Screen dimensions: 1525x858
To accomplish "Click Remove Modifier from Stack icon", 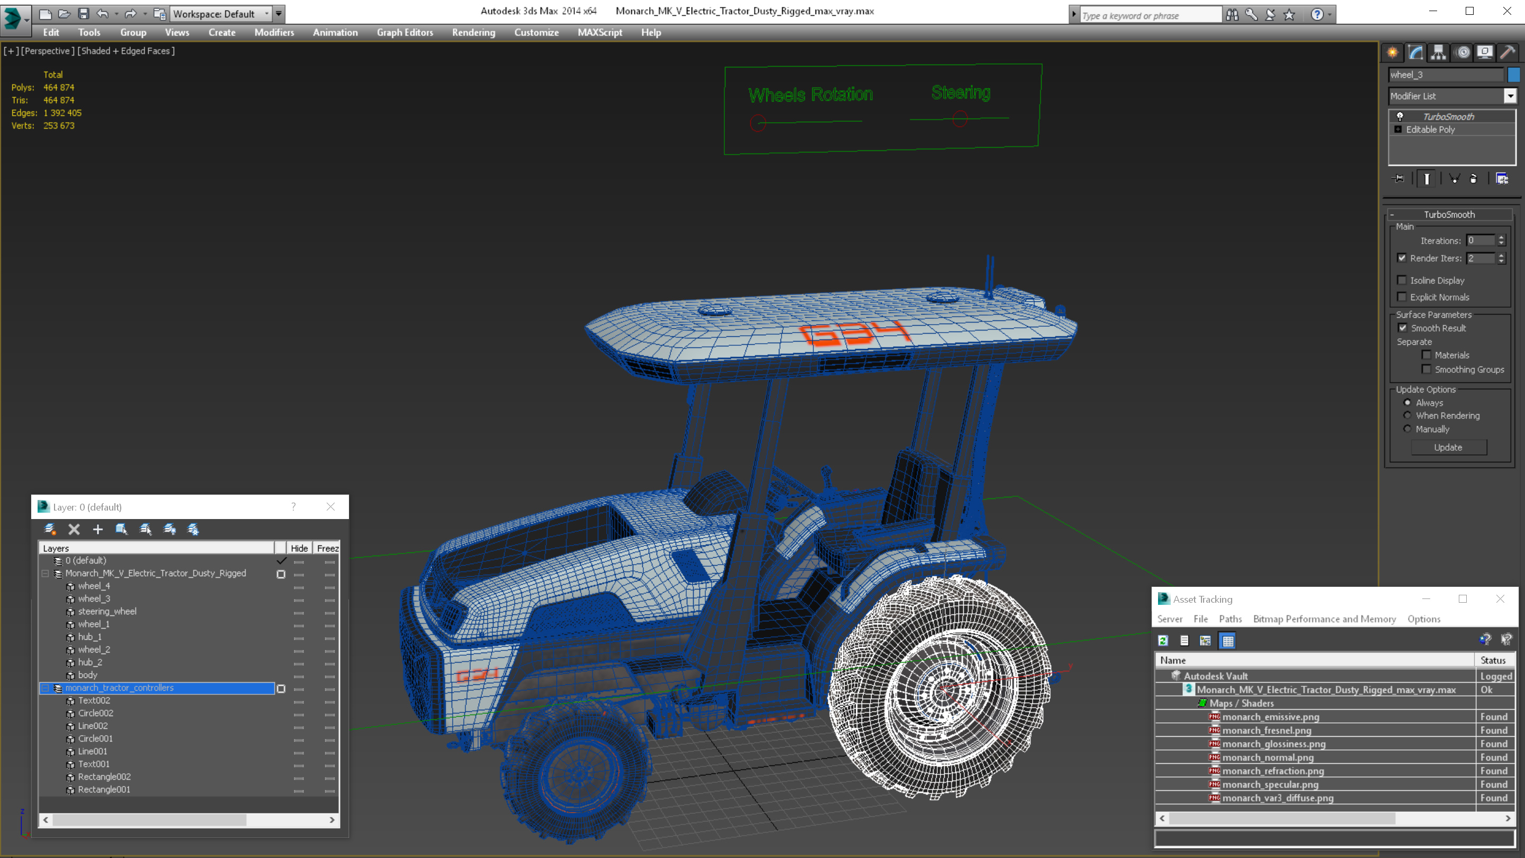I will point(1474,178).
